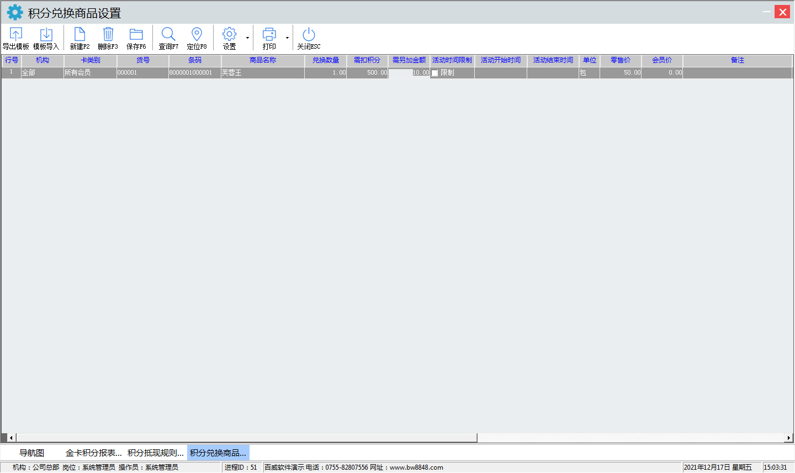795x473 pixels.
Task: Open the 金卡积分报表 tab
Action: 93,453
